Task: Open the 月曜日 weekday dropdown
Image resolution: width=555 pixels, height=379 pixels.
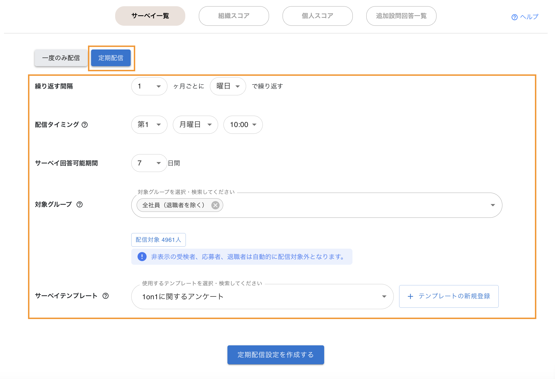Action: 195,125
